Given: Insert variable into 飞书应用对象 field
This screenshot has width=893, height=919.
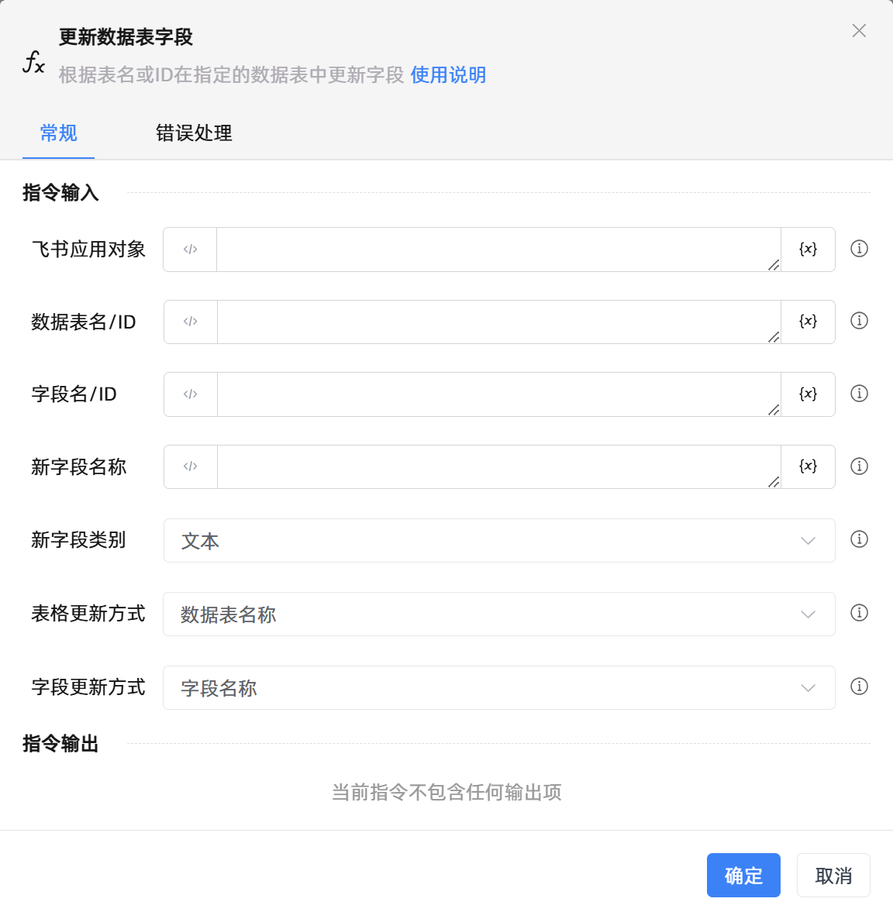Looking at the screenshot, I should point(808,249).
